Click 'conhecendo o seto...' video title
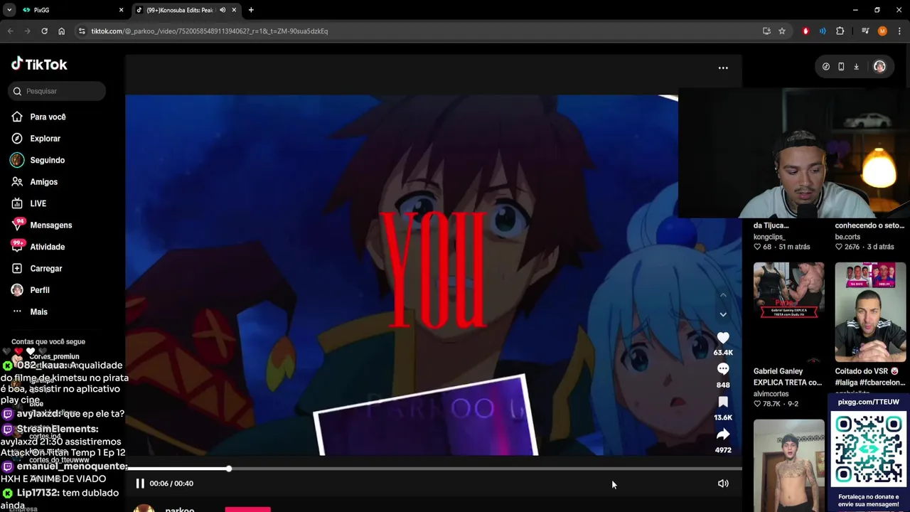 (x=869, y=225)
